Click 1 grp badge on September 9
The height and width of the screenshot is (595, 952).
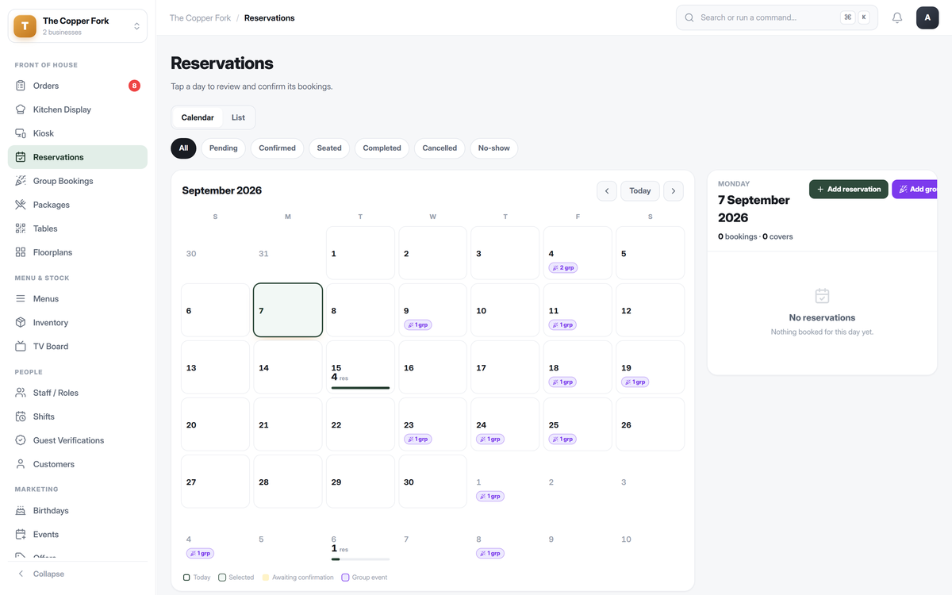click(x=418, y=324)
